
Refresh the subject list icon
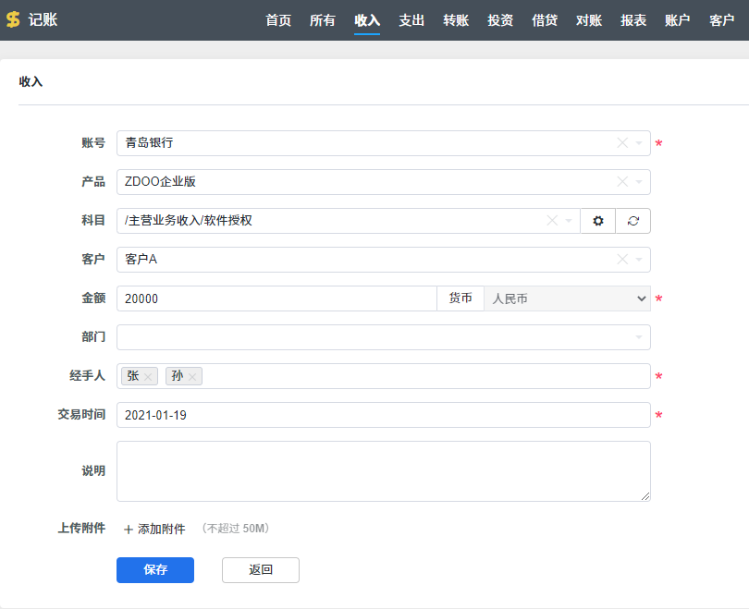pyautogui.click(x=632, y=221)
